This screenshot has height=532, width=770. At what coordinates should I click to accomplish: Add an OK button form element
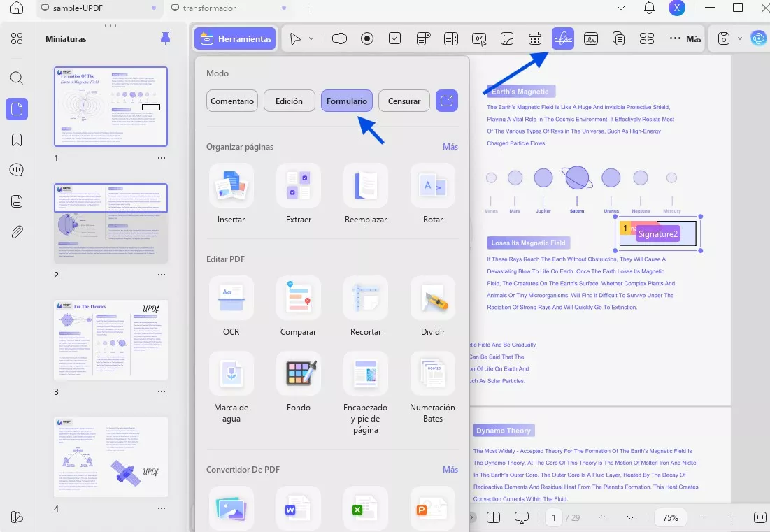(479, 38)
